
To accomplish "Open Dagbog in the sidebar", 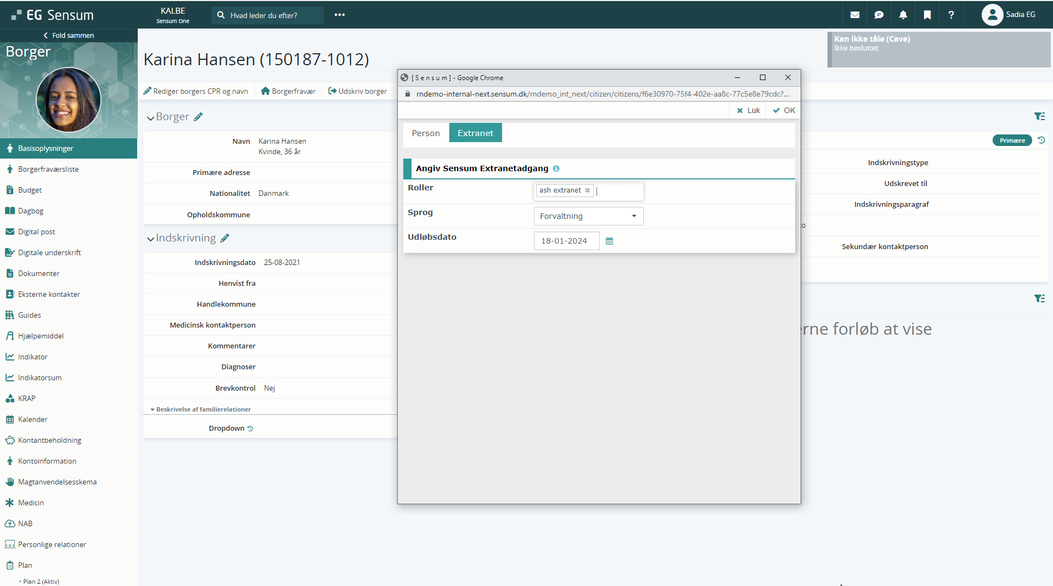I will tap(69, 211).
